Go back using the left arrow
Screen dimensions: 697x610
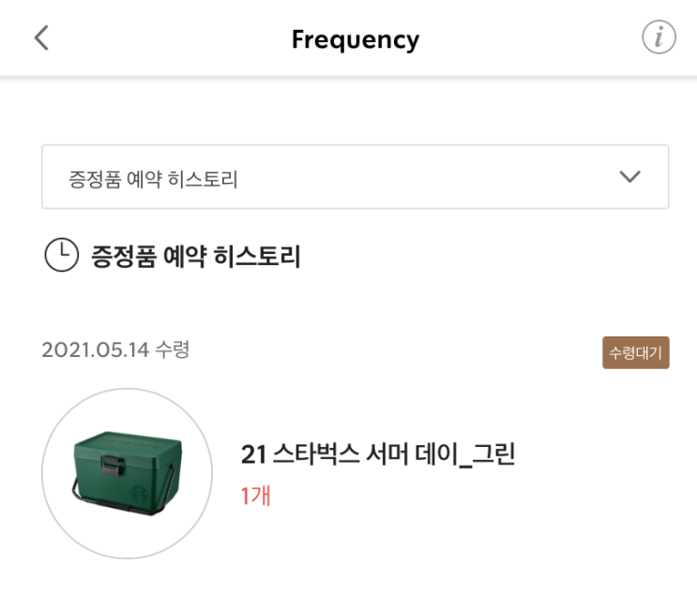(x=41, y=37)
